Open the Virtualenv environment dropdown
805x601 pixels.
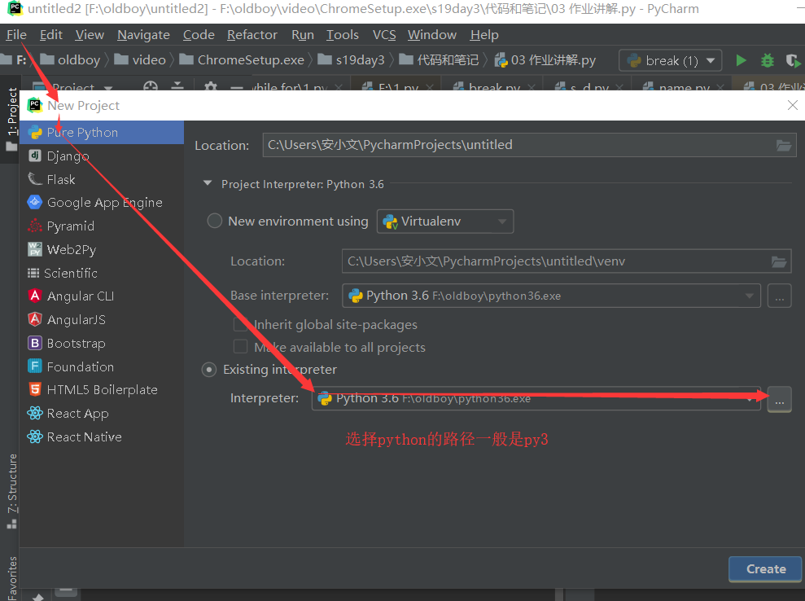(x=445, y=222)
